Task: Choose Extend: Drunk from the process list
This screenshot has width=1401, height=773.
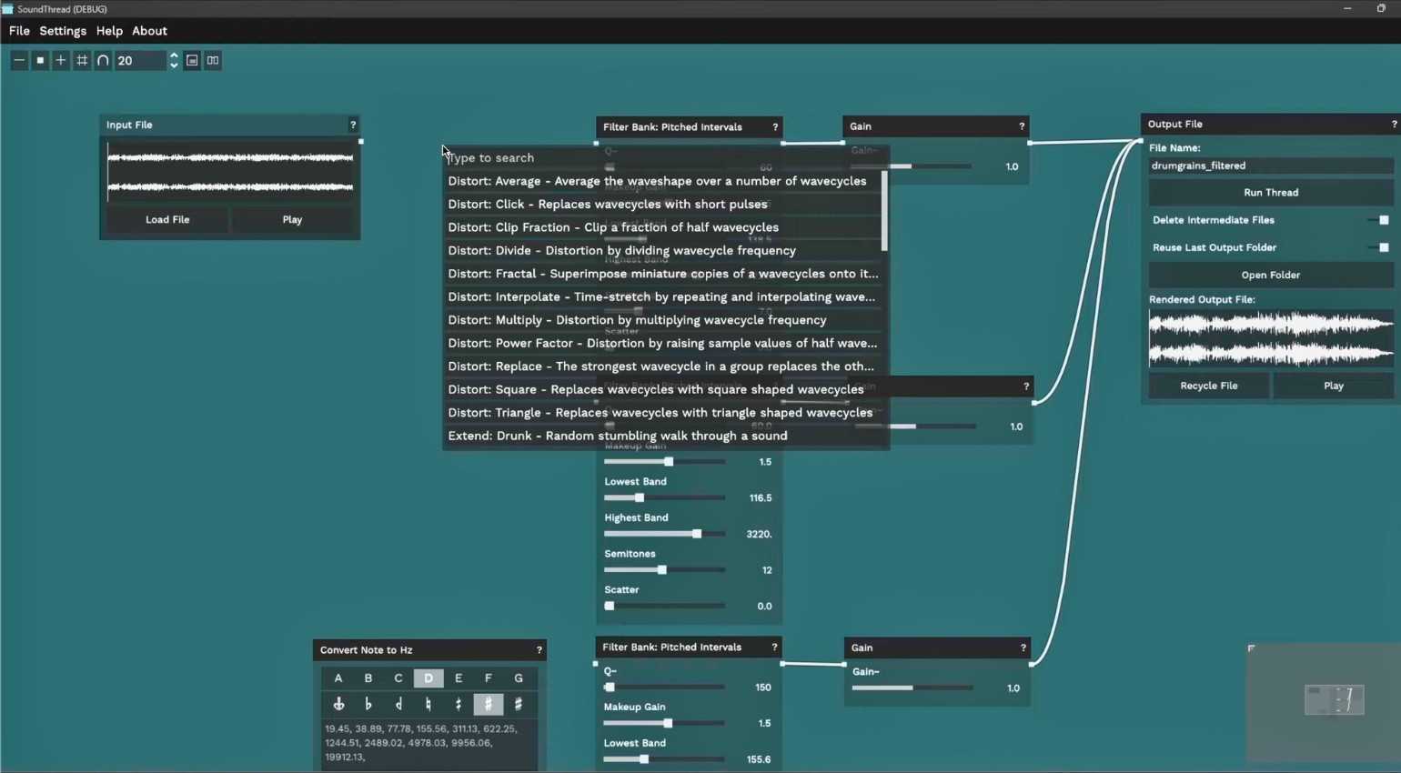Action: coord(617,436)
